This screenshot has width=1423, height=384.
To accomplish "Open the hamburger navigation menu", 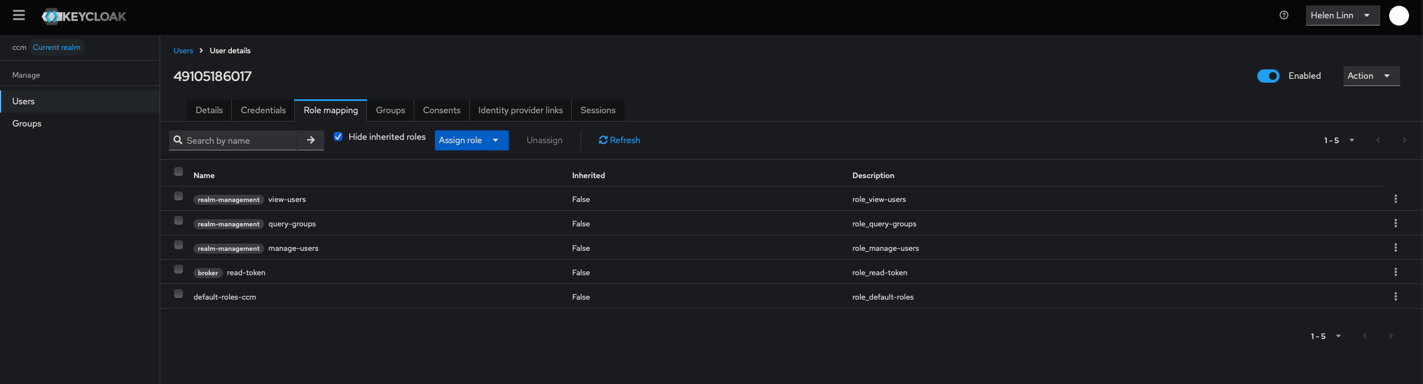I will 19,16.
